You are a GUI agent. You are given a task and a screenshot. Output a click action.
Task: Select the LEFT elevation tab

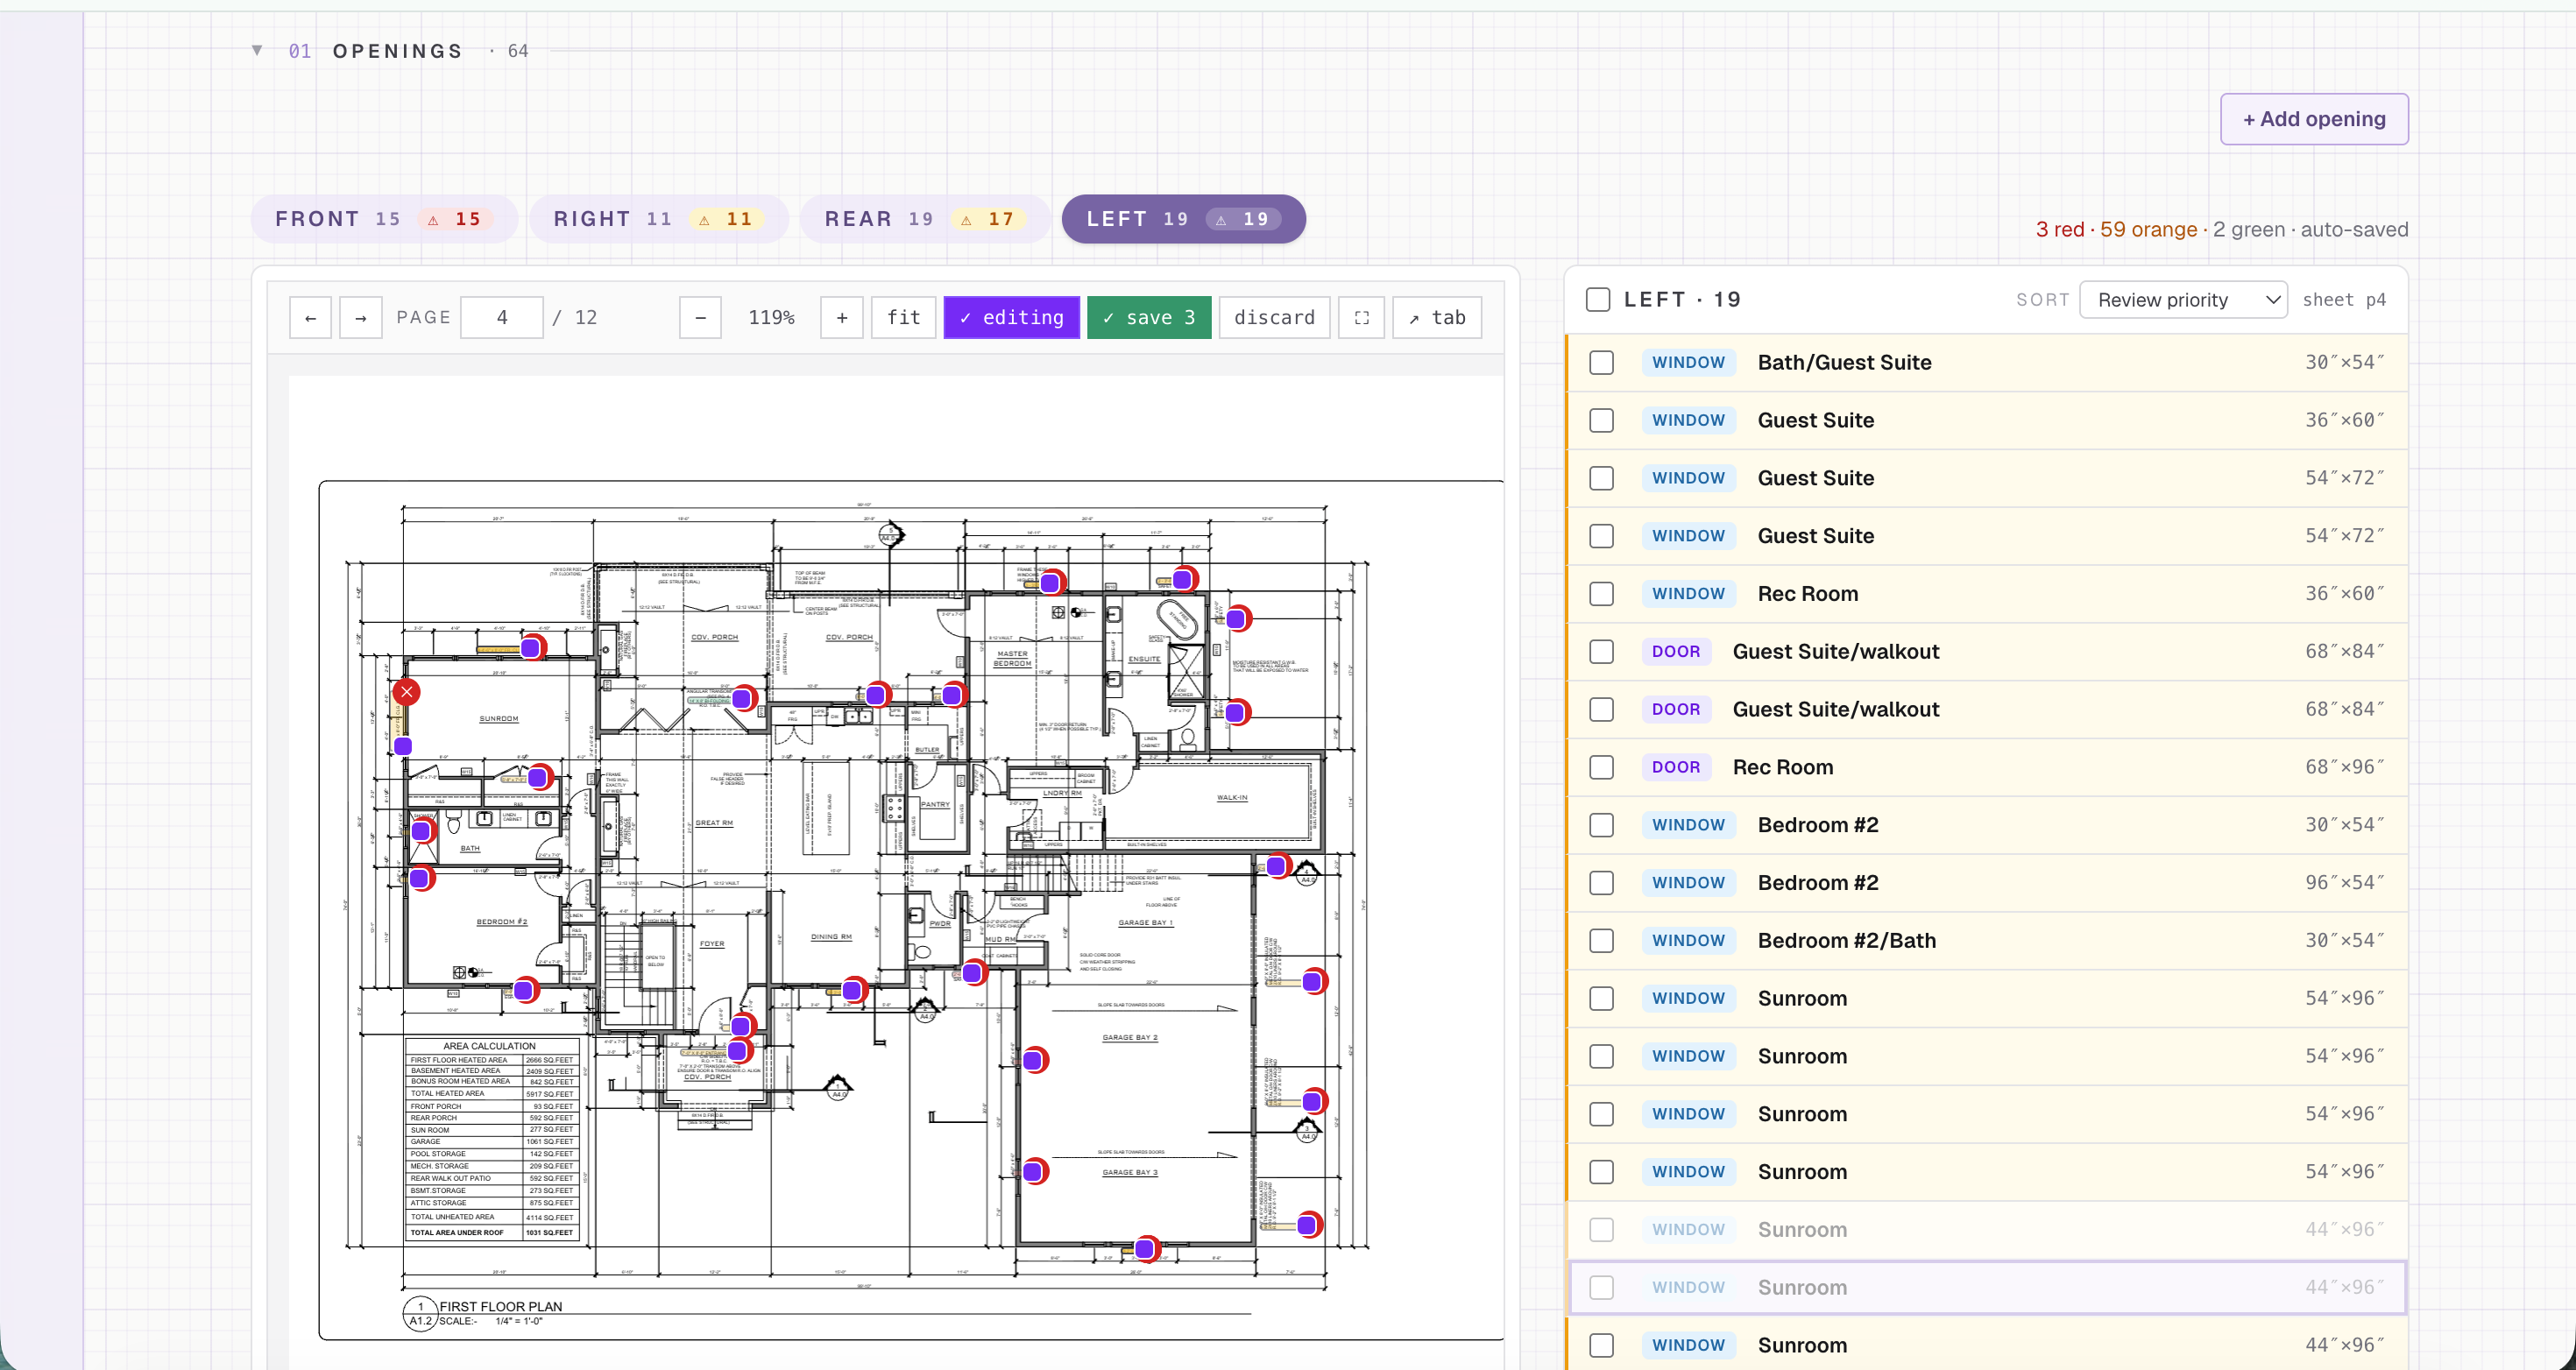tap(1183, 219)
